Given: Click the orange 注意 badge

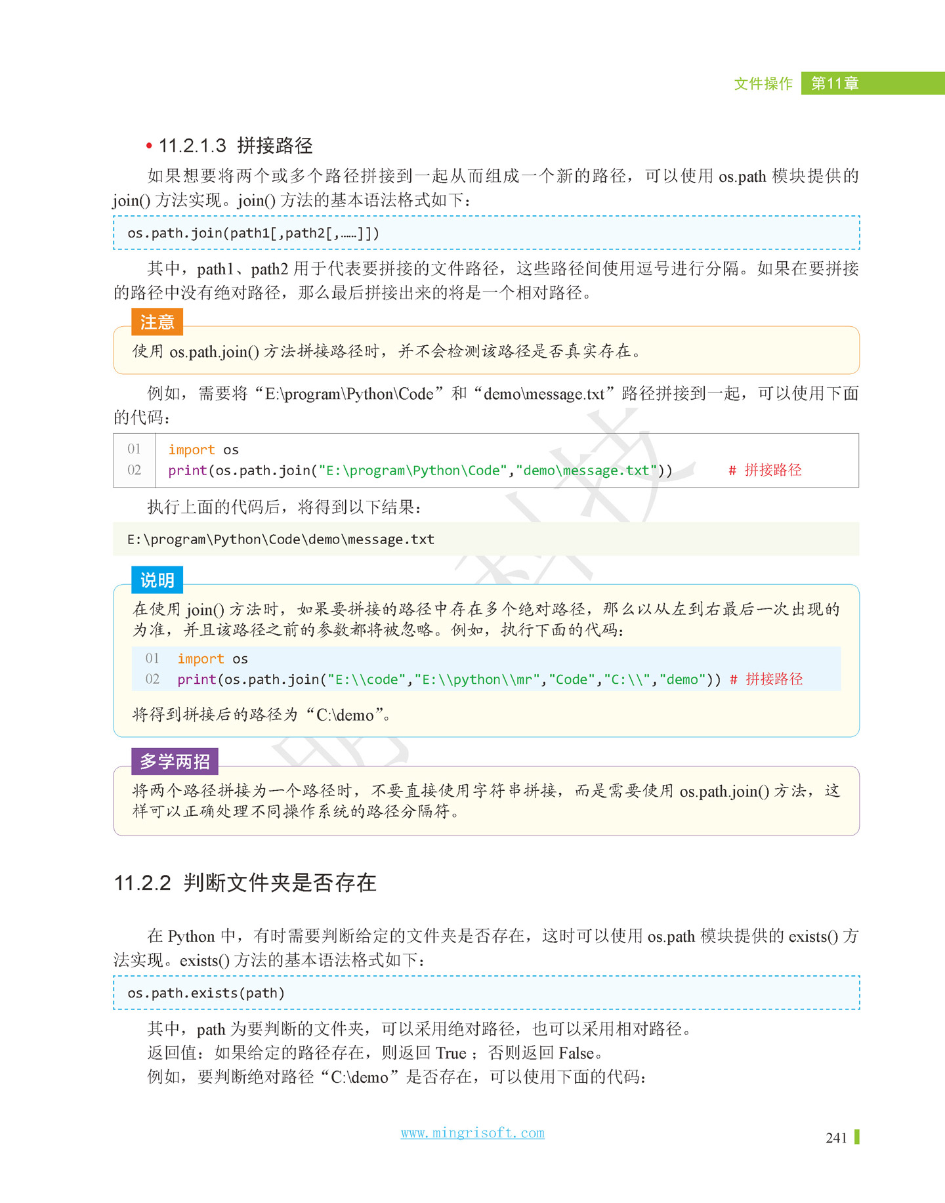Looking at the screenshot, I should [x=157, y=322].
